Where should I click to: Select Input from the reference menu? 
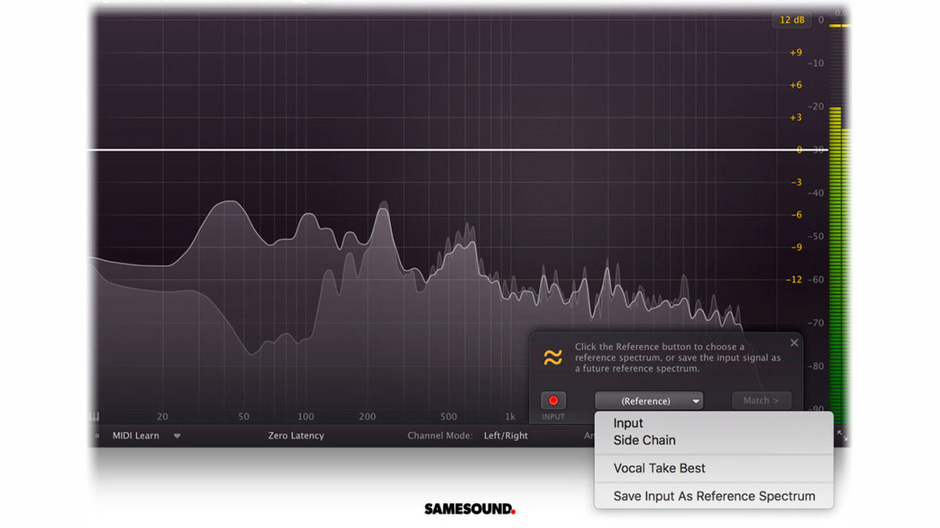(x=628, y=423)
